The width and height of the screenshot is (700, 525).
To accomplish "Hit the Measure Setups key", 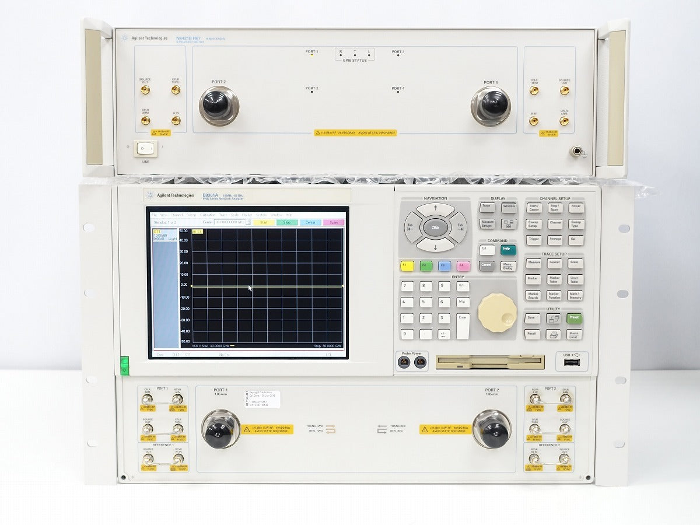I will click(487, 223).
